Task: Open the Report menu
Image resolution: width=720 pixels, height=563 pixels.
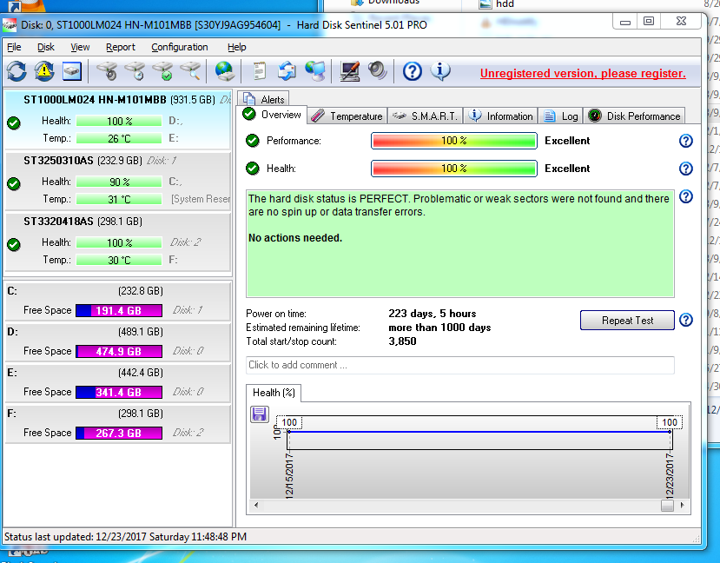Action: click(x=121, y=47)
